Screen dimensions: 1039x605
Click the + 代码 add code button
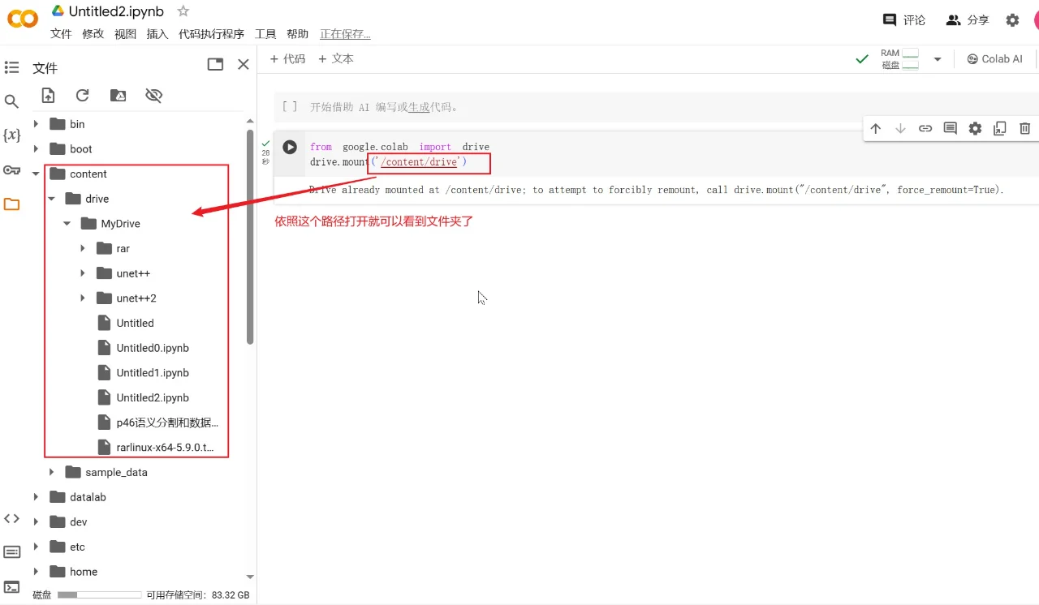(x=287, y=59)
